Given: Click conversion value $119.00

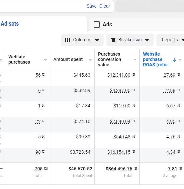Looking at the screenshot, I should 122,106.
